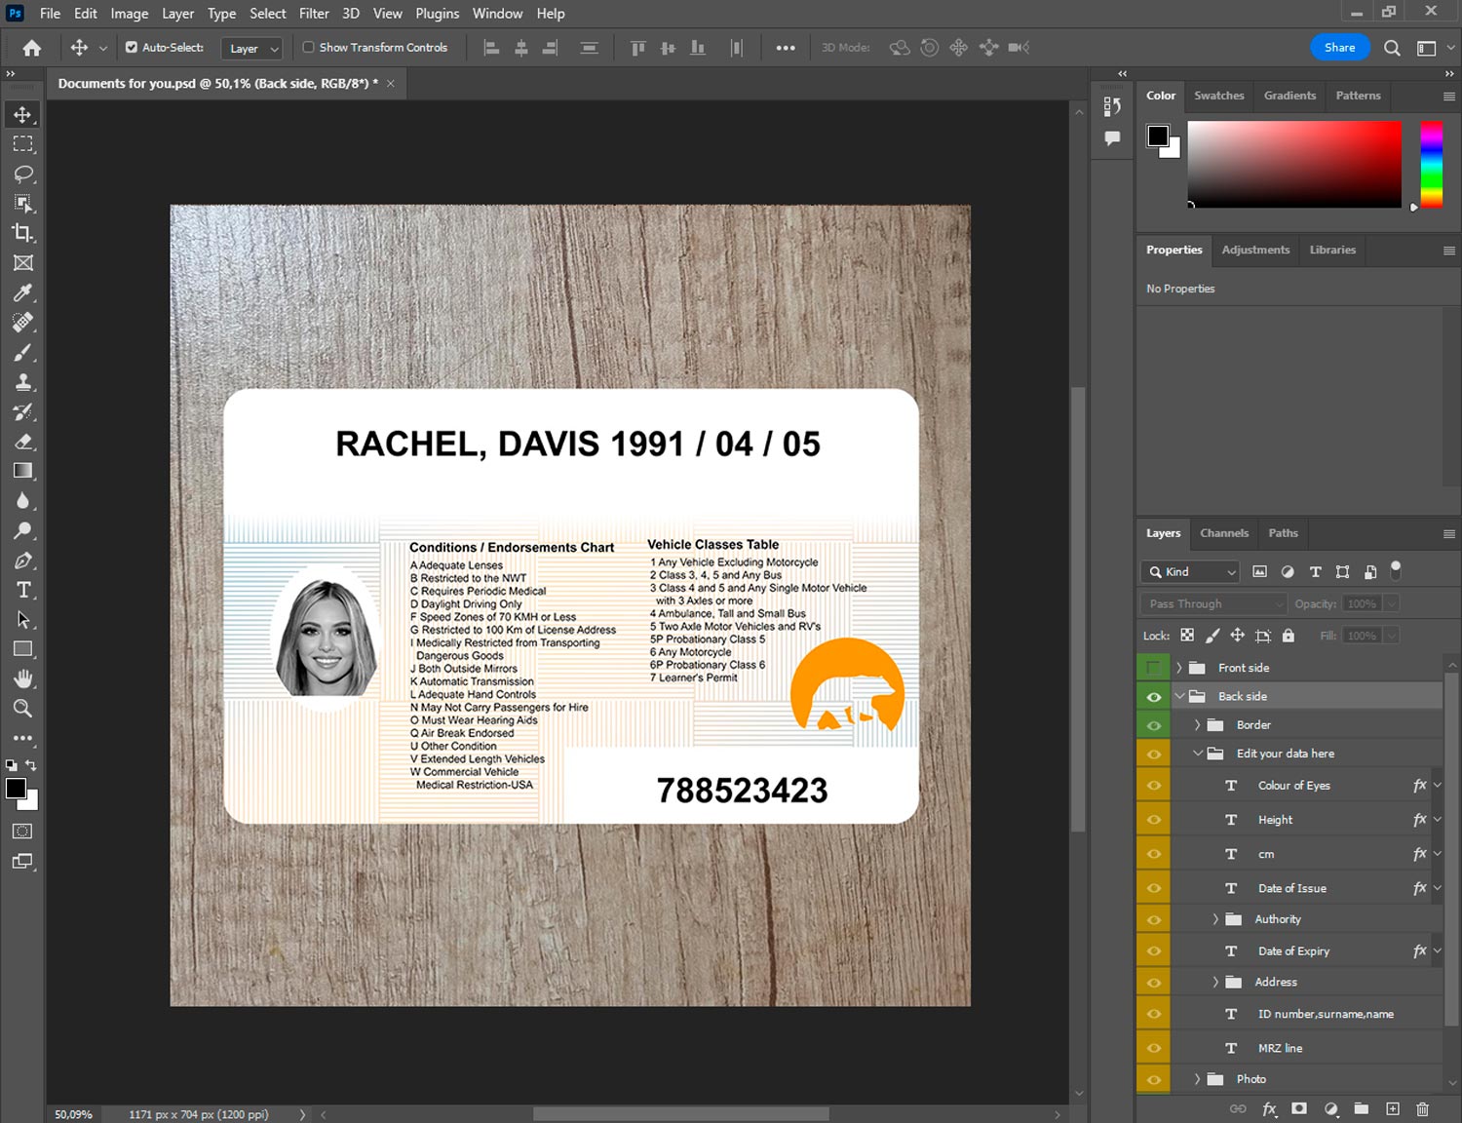The image size is (1462, 1123).
Task: Pick the Eyedropper tool
Action: (22, 292)
